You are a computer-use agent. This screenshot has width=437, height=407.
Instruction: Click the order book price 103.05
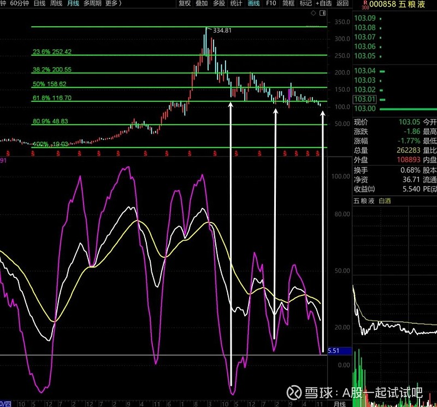tap(365, 56)
